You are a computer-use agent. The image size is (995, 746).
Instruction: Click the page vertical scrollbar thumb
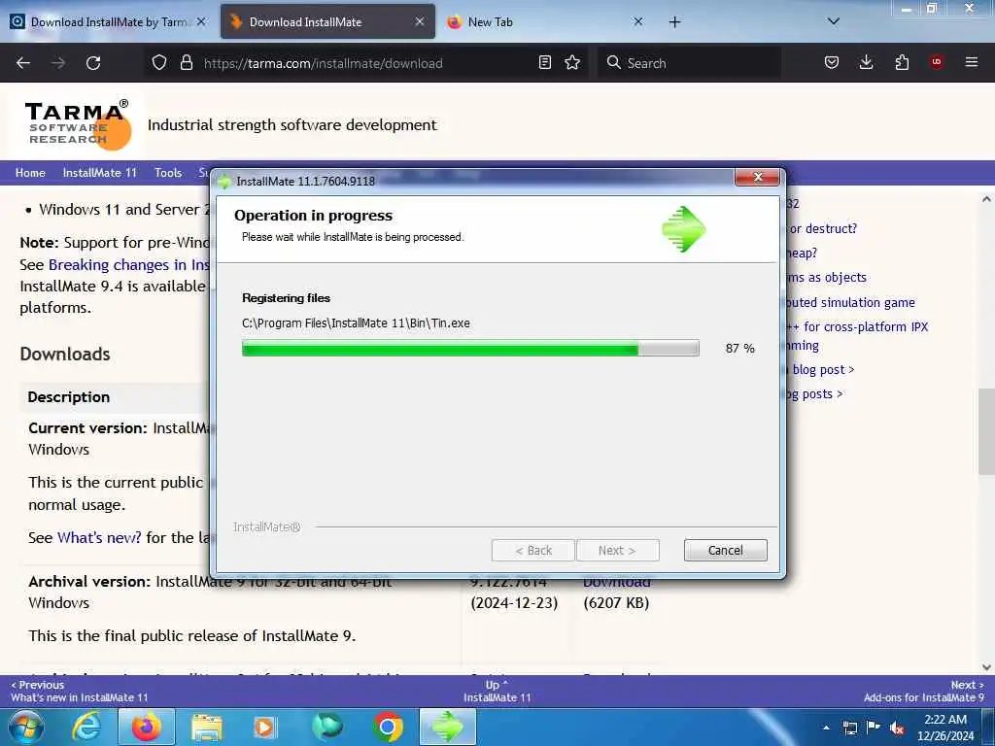coord(986,431)
